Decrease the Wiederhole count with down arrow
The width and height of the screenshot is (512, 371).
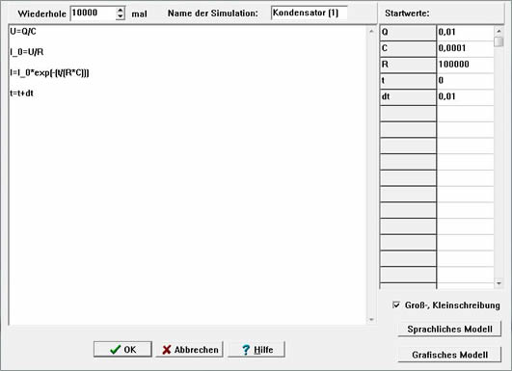point(121,16)
